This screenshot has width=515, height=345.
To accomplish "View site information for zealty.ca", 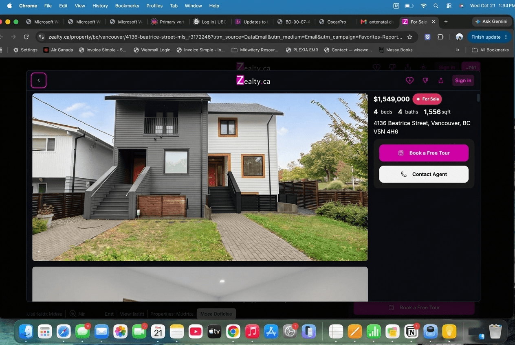I will 41,37.
